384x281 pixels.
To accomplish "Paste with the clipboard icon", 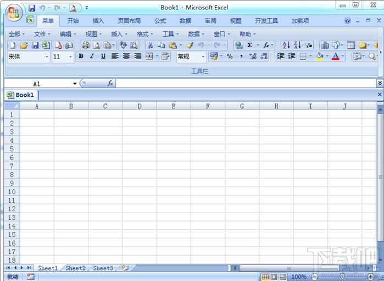I will click(173, 45).
